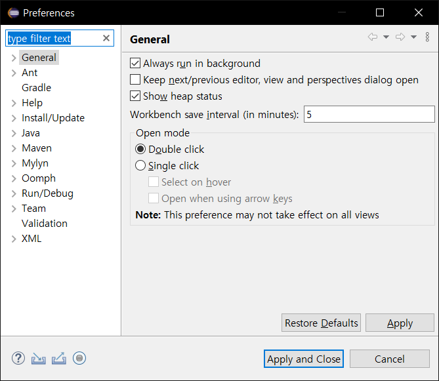Maximize the Preferences window
Viewport: 439px width, 381px height.
[x=380, y=12]
